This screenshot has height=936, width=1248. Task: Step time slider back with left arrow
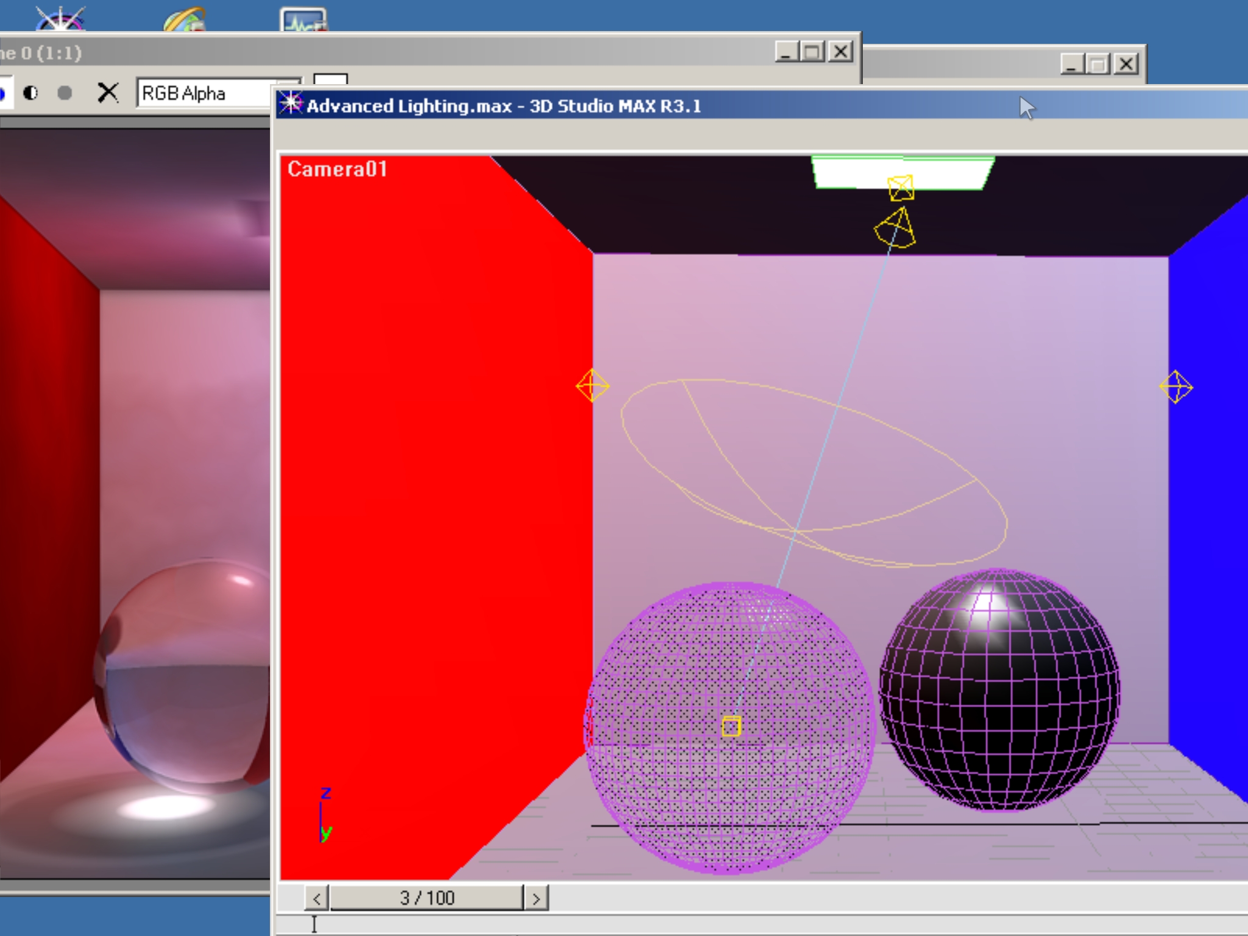click(x=317, y=898)
